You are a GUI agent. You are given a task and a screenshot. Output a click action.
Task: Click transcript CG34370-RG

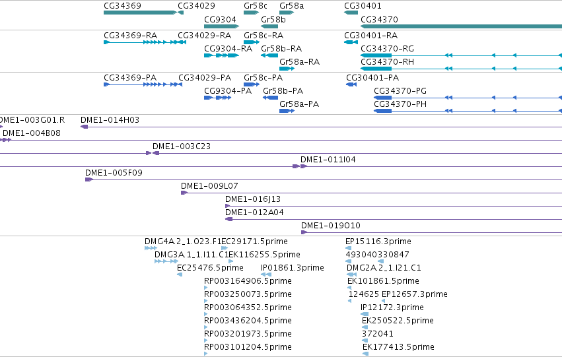point(461,55)
